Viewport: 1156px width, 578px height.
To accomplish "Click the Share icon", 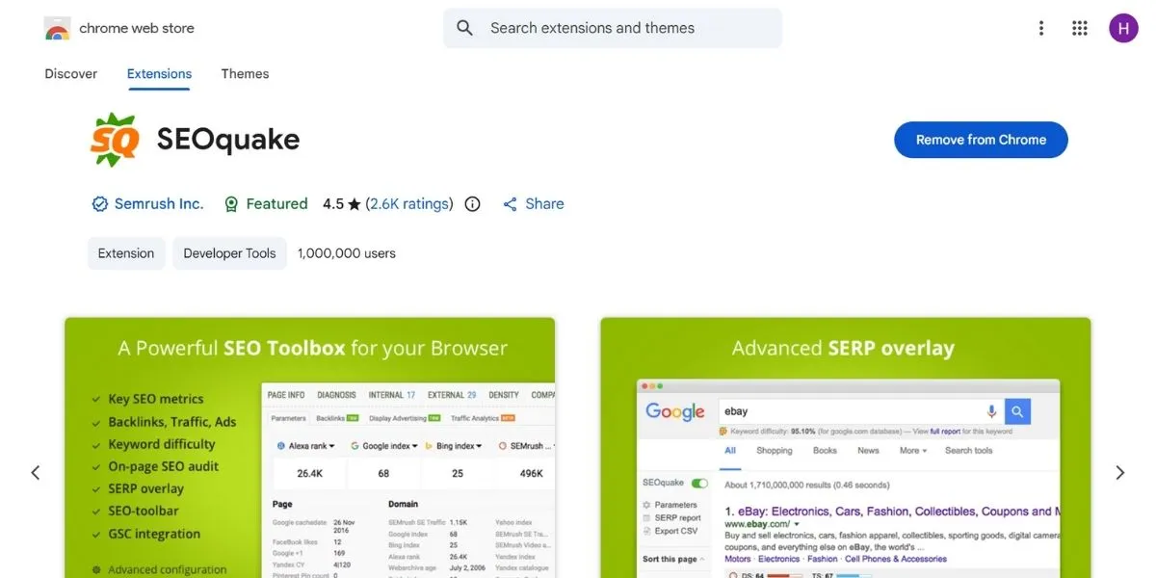I will (x=510, y=203).
